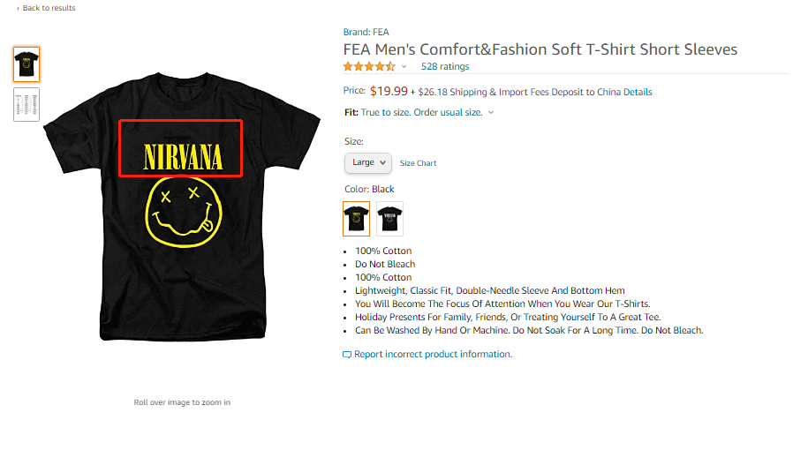Report incorrect product information

pos(433,355)
